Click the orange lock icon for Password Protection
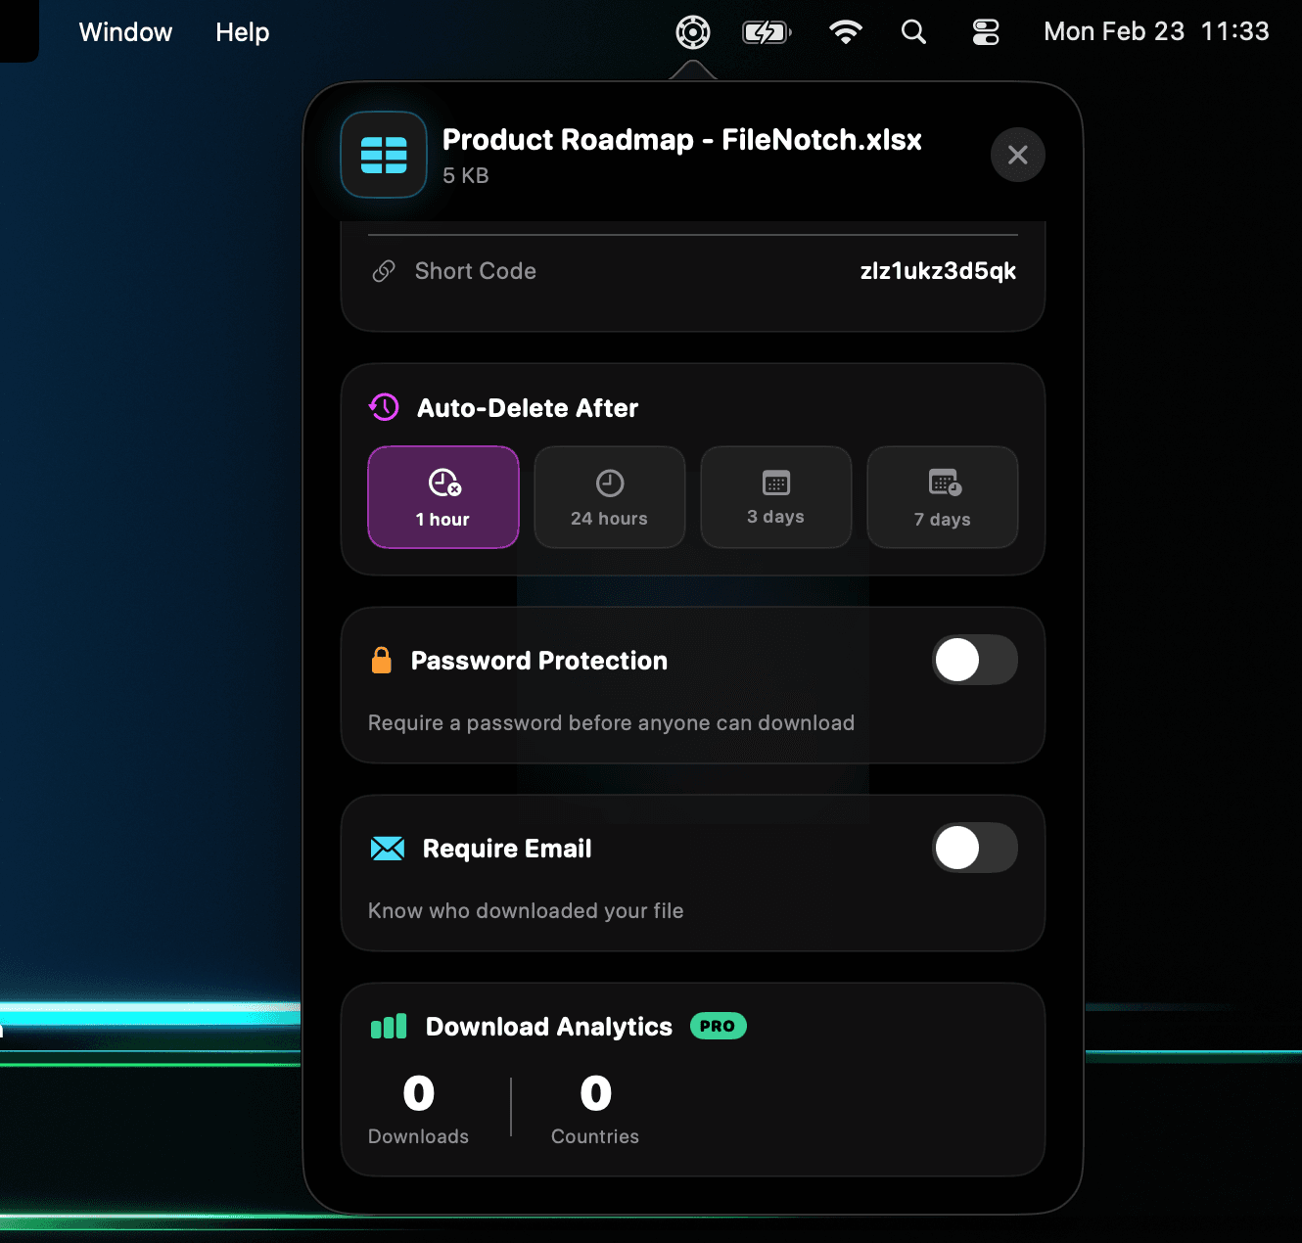This screenshot has height=1243, width=1302. (x=382, y=660)
